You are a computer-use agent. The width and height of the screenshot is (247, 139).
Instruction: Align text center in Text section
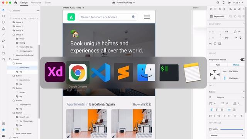[x=217, y=110]
